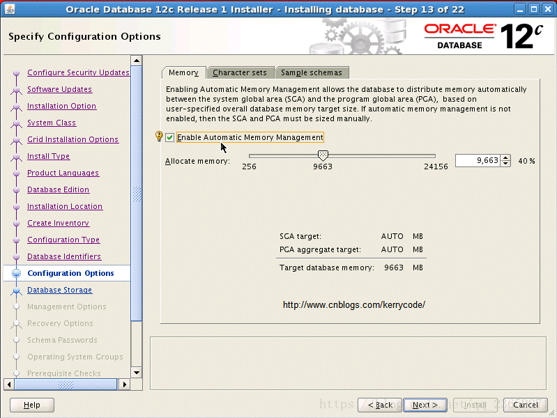The width and height of the screenshot is (557, 418).
Task: Close the installer window
Action: point(548,9)
